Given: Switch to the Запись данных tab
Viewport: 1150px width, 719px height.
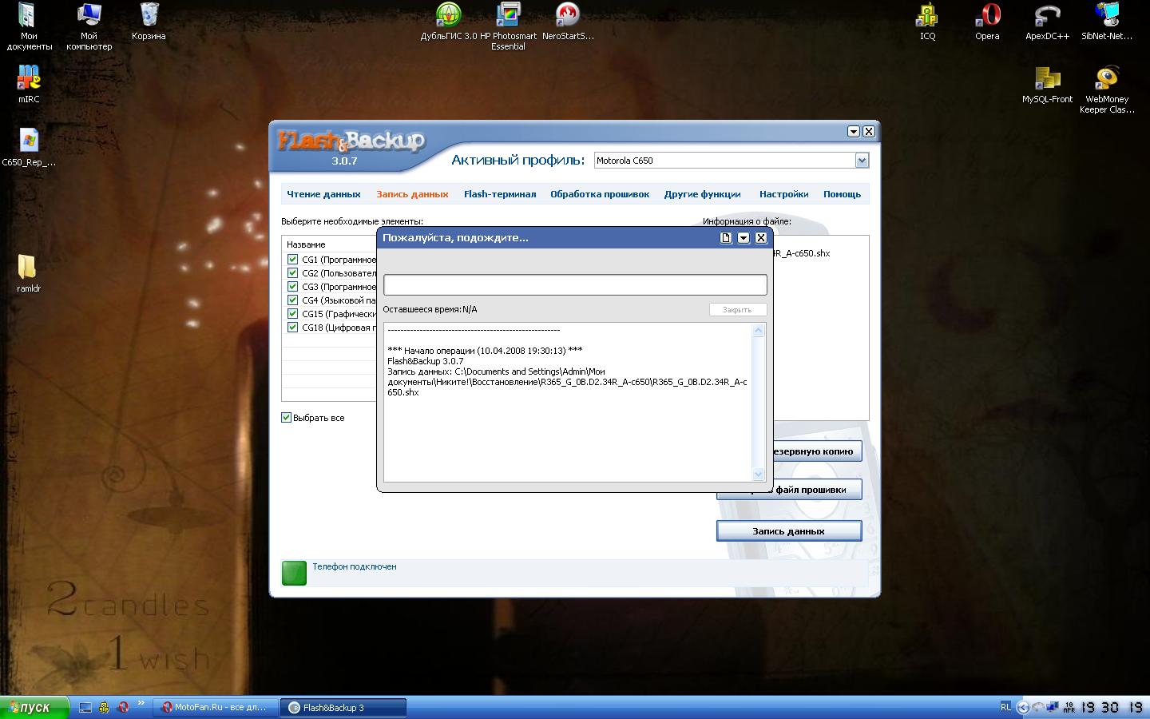Looking at the screenshot, I should (412, 194).
